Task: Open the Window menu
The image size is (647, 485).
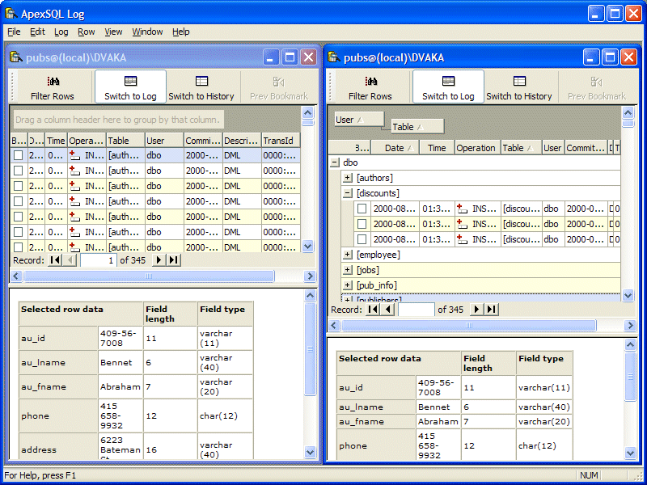Action: [x=147, y=32]
